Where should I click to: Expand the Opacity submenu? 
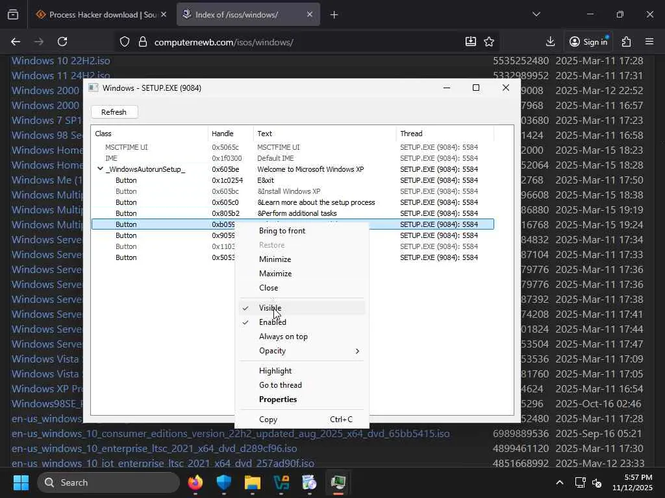(303, 351)
